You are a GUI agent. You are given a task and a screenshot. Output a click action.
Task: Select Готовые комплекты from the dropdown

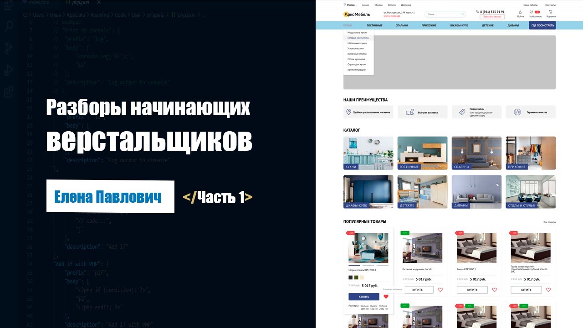pos(358,38)
